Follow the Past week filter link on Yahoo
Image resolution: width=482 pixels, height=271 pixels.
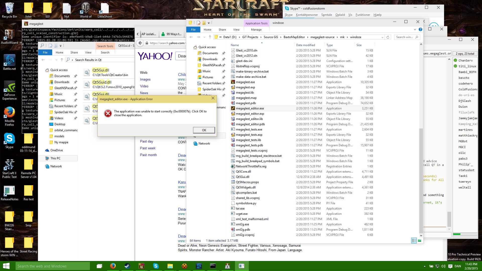point(148,148)
